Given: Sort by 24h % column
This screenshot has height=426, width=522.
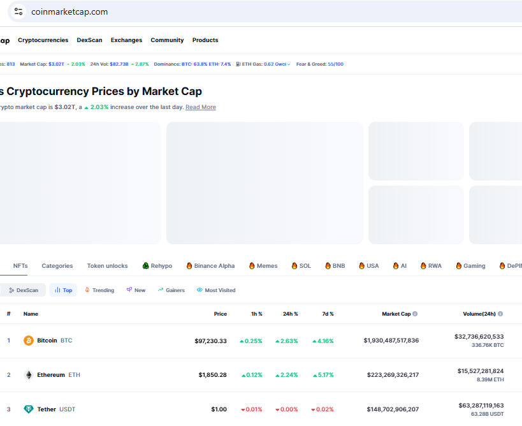Looking at the screenshot, I should [290, 314].
